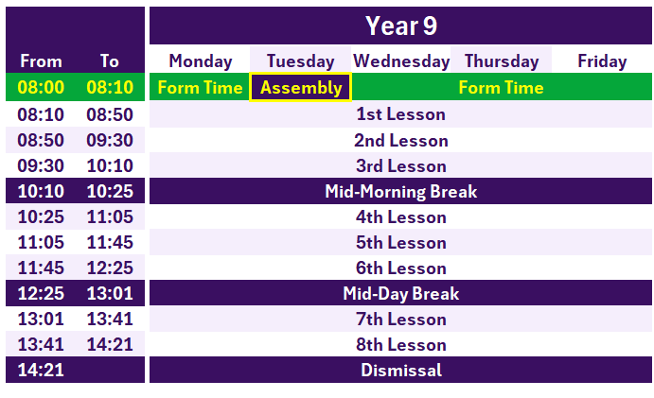654x398 pixels.
Task: Click the To column header
Action: pyautogui.click(x=110, y=61)
